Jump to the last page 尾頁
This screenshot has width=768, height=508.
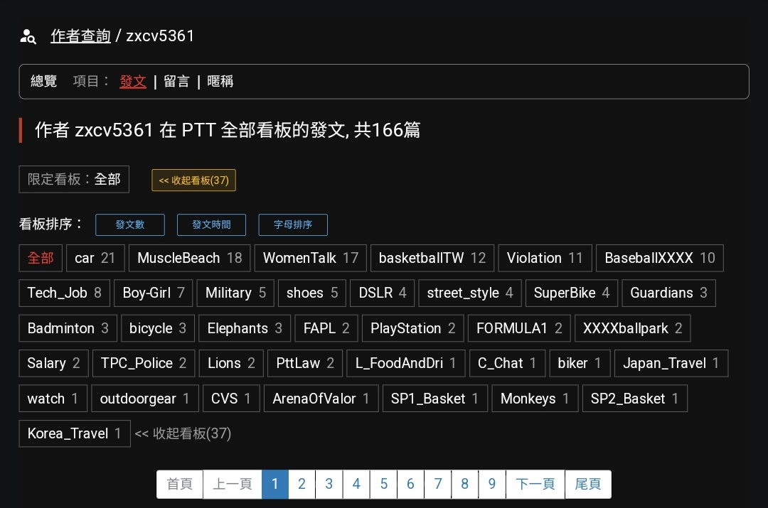(x=587, y=484)
